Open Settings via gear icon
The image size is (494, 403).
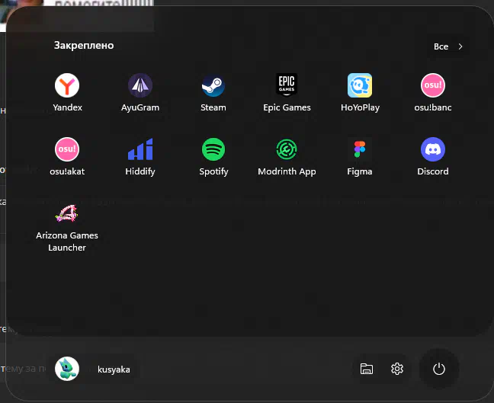click(x=397, y=369)
